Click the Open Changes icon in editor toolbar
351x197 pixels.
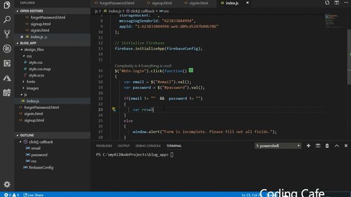[x=327, y=3]
